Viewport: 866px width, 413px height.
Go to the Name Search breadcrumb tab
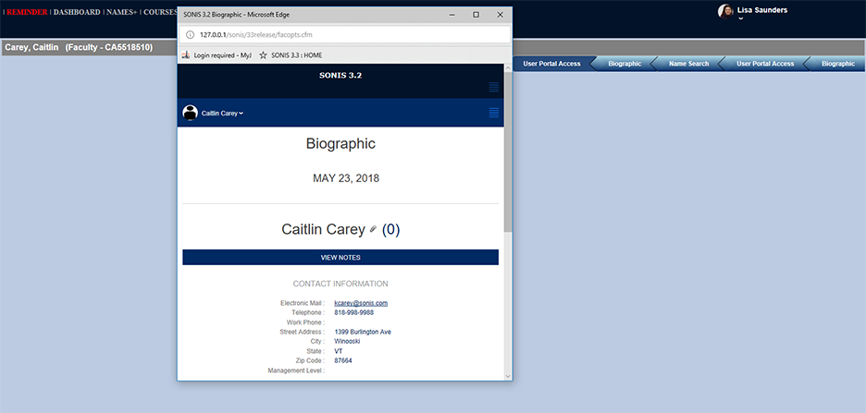tap(688, 64)
